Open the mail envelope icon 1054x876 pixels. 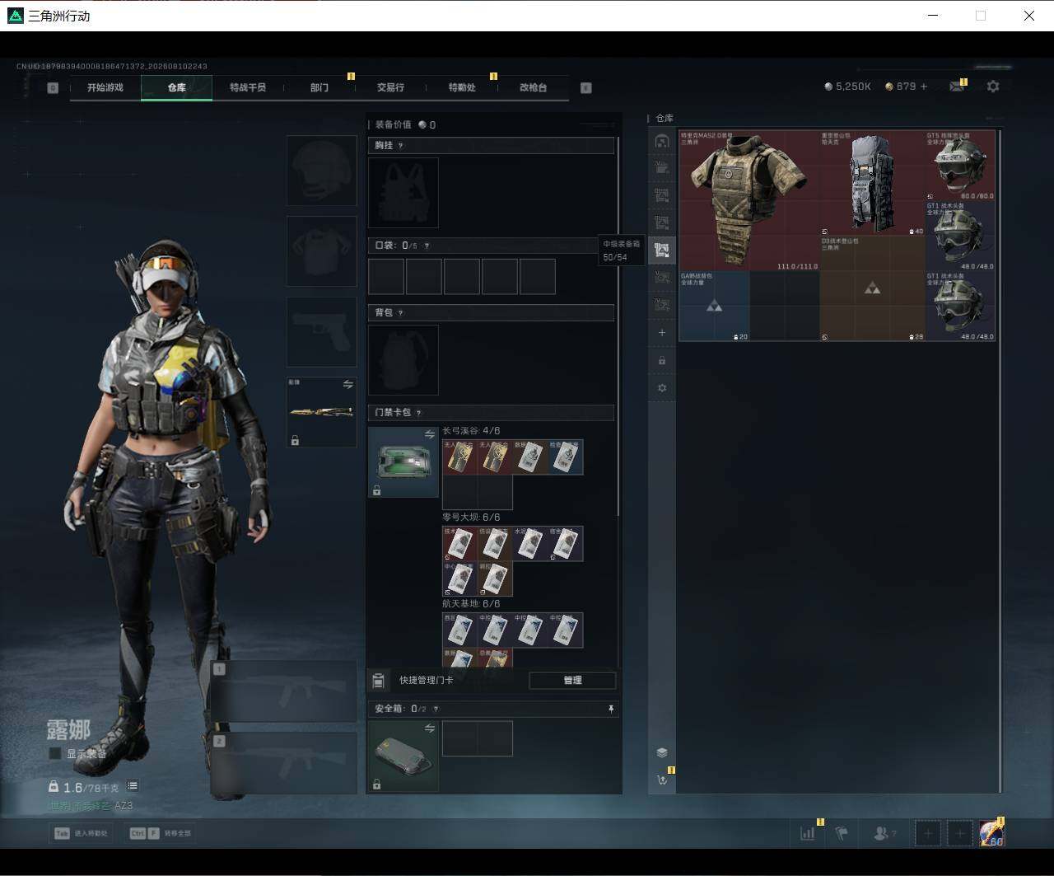(x=956, y=87)
